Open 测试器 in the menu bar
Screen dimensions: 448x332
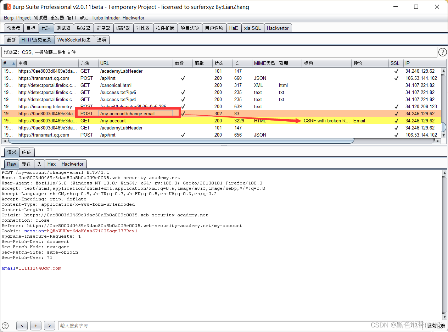tap(41, 18)
